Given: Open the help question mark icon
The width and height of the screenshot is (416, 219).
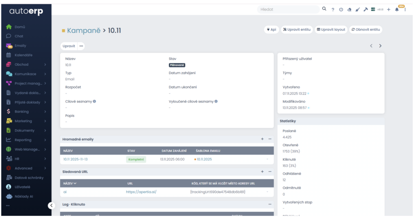Looking at the screenshot, I should click(x=333, y=9).
